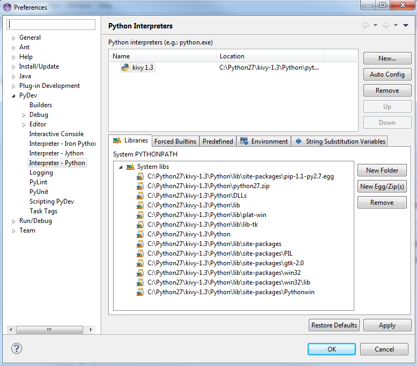Expand the Team node

click(x=13, y=231)
